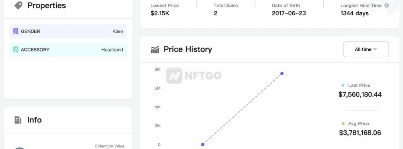
Task: Select the ACCESSORY Headband property row
Action: [68, 50]
